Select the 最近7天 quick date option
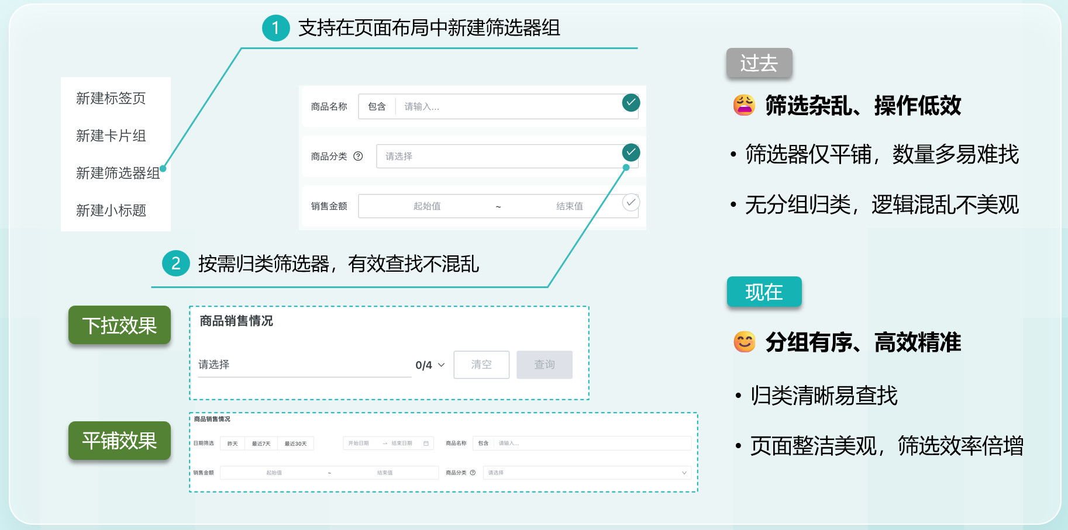Image resolution: width=1068 pixels, height=530 pixels. click(261, 444)
